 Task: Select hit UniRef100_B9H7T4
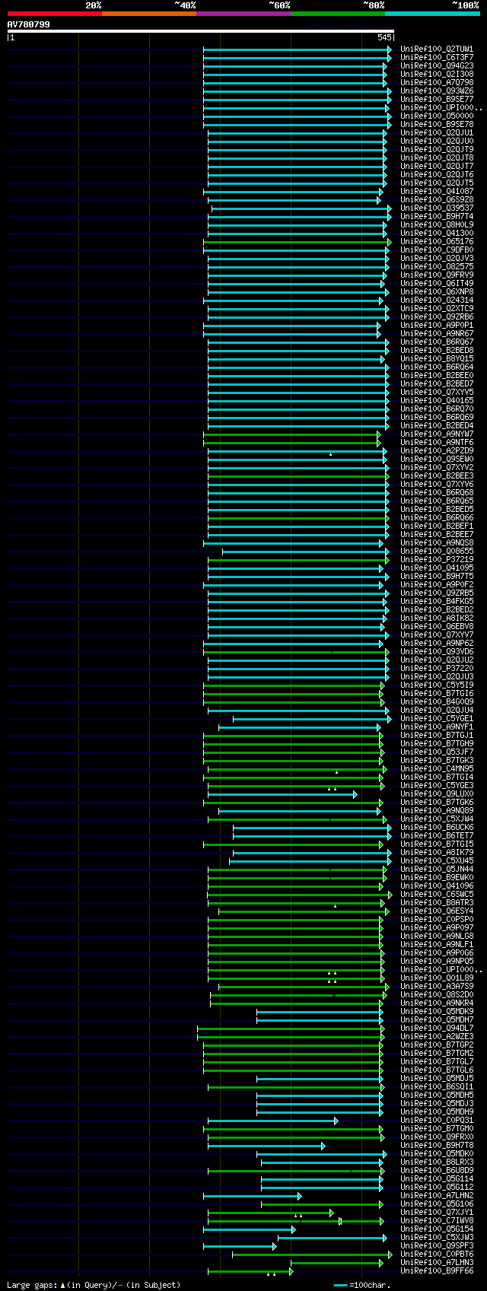(437, 216)
